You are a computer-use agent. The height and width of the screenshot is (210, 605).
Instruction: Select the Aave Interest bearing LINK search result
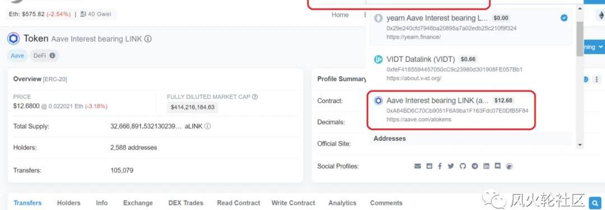coord(451,110)
